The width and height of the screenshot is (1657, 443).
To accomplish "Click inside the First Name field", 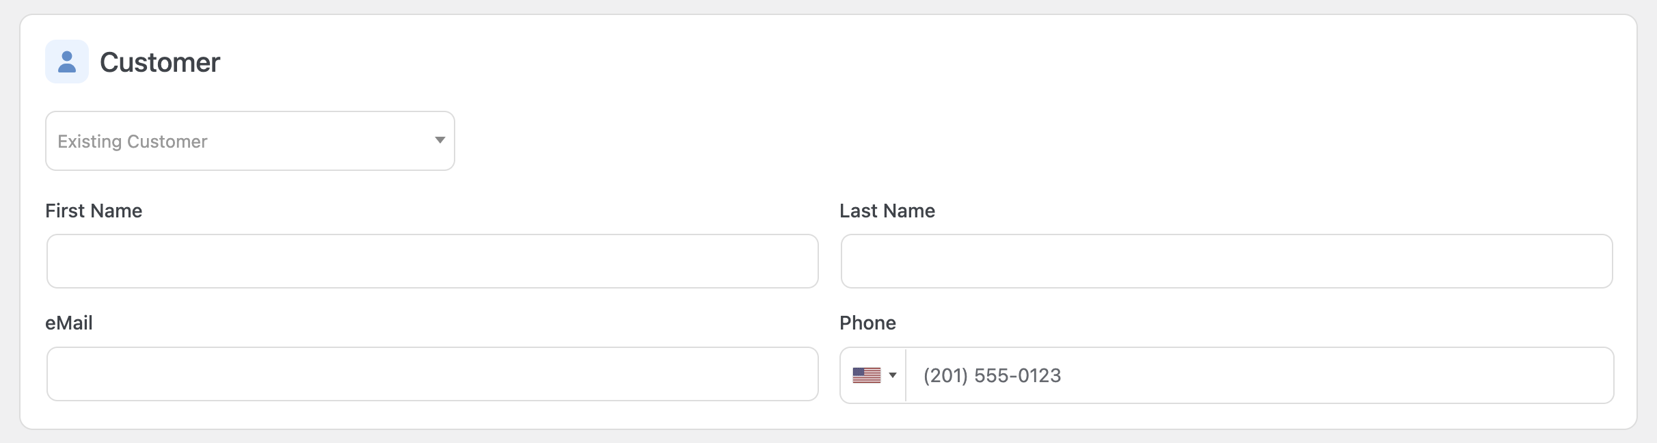I will (x=431, y=261).
